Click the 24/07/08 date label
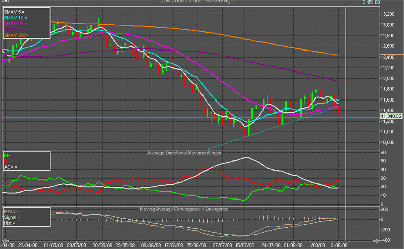Screen dimensions: 404x249 tap(271, 245)
